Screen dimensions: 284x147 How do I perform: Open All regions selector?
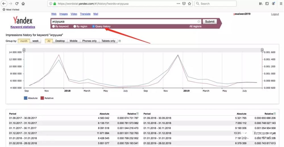click(x=195, y=26)
